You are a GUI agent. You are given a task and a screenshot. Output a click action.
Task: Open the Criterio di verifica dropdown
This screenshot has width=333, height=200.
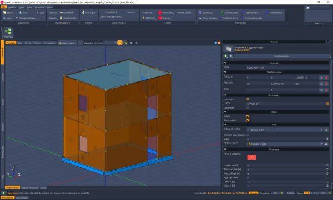(x=285, y=130)
